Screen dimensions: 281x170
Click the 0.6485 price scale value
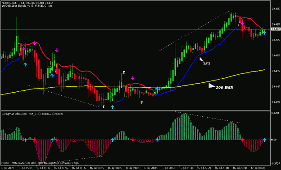[x=276, y=24]
